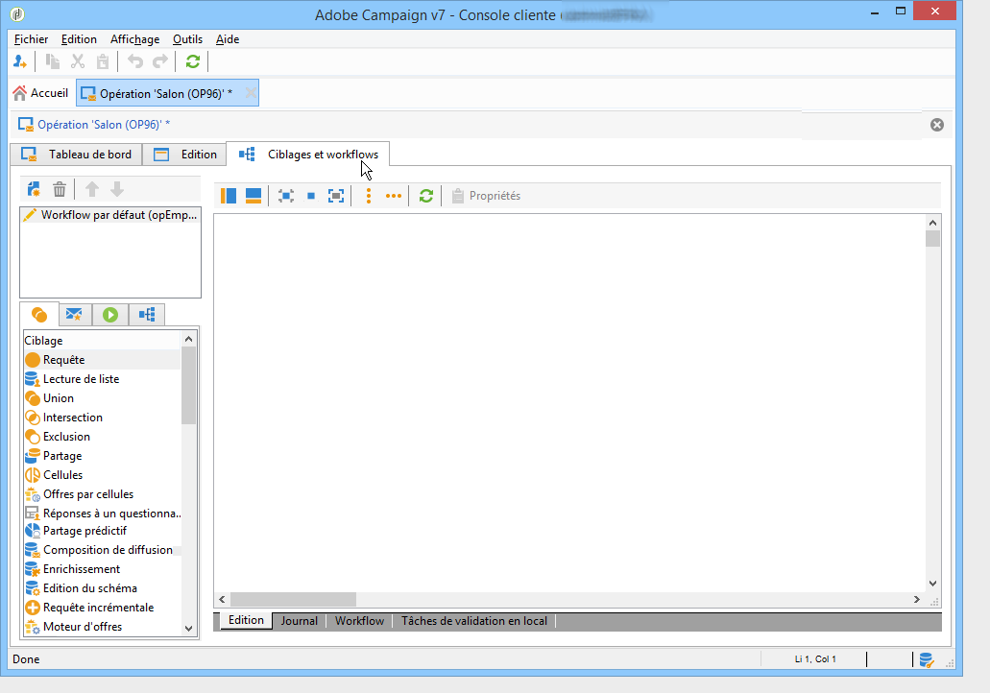Image resolution: width=990 pixels, height=693 pixels.
Task: Click the new workflow icon
Action: [x=35, y=189]
